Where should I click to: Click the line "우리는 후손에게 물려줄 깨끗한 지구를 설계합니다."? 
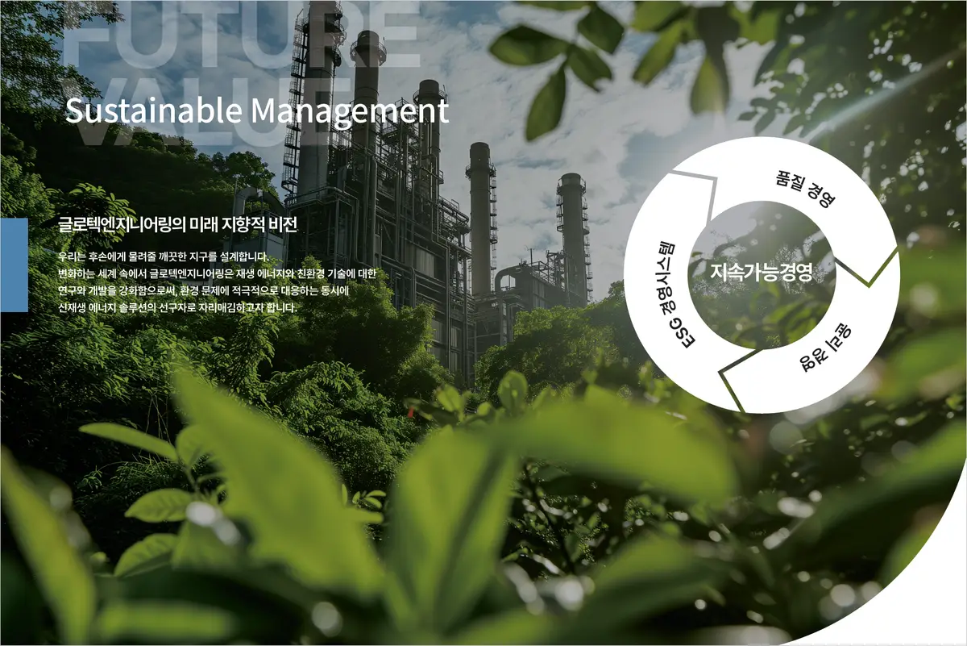(x=162, y=258)
